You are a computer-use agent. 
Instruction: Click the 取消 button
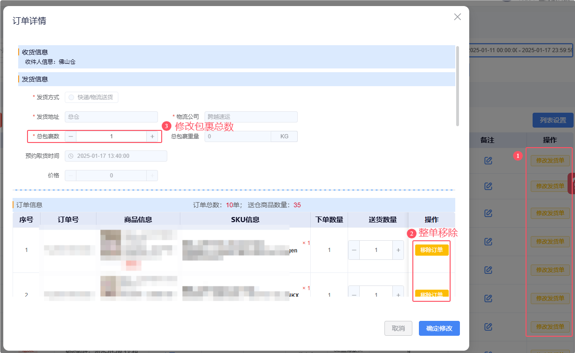tap(398, 328)
